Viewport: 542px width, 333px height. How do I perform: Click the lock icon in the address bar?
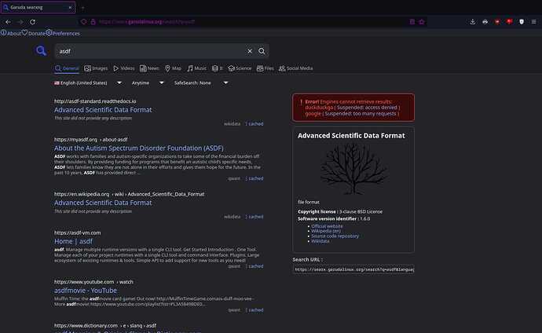(x=93, y=22)
